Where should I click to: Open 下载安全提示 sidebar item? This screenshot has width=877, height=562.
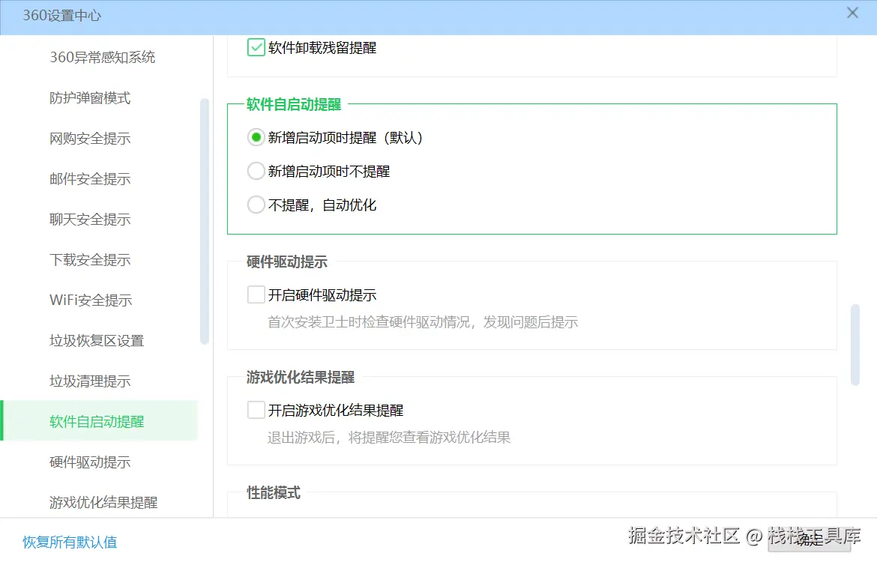click(90, 259)
